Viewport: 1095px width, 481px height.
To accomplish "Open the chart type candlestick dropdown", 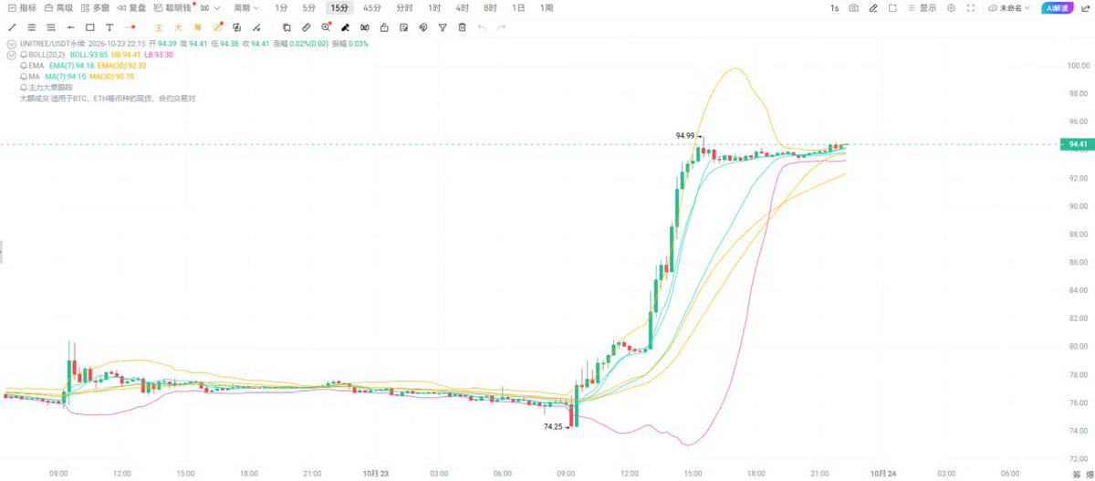I will 210,7.
